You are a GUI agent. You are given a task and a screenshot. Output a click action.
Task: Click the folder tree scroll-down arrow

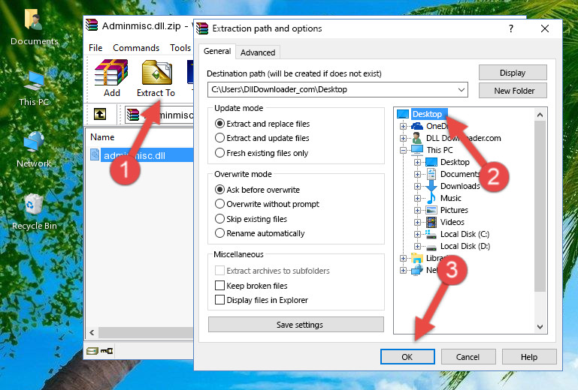click(540, 327)
